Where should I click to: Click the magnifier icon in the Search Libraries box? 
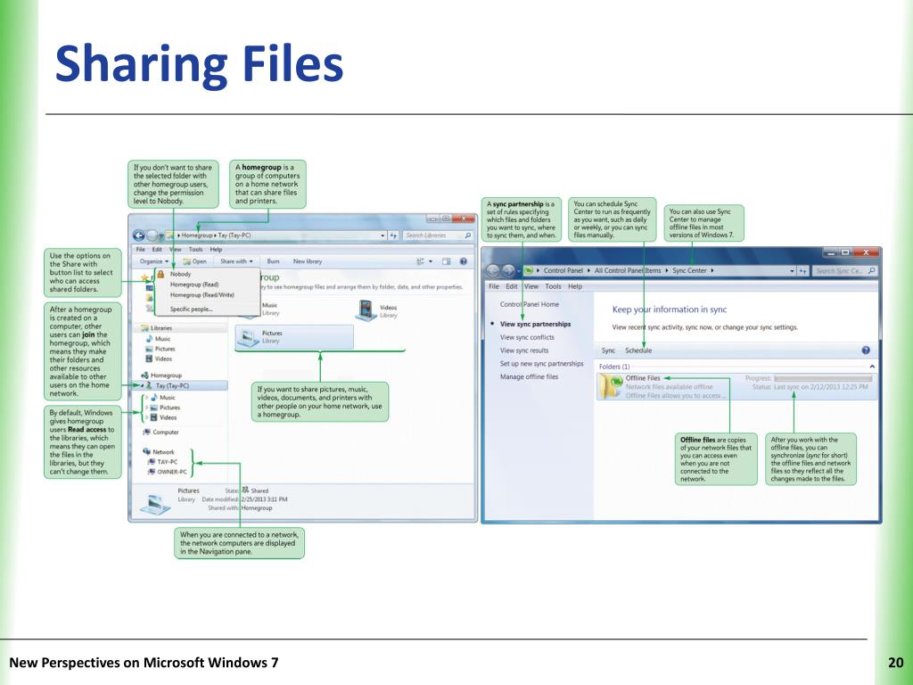467,235
